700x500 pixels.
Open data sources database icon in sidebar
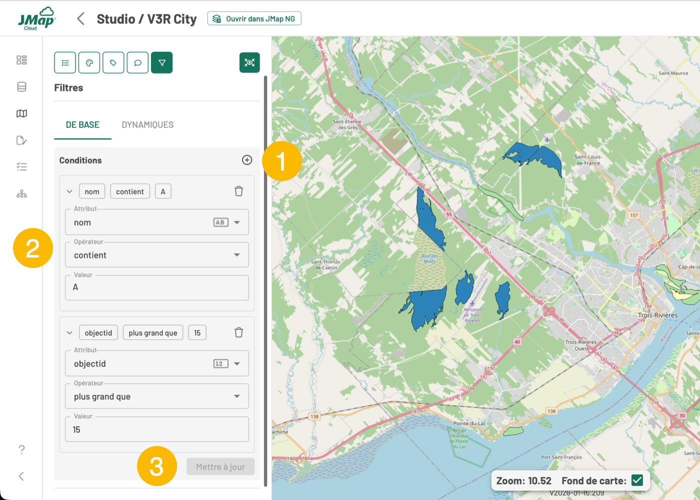click(x=21, y=87)
